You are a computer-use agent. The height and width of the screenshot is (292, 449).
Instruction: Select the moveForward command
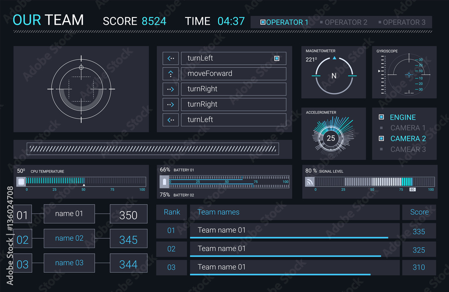(x=233, y=74)
